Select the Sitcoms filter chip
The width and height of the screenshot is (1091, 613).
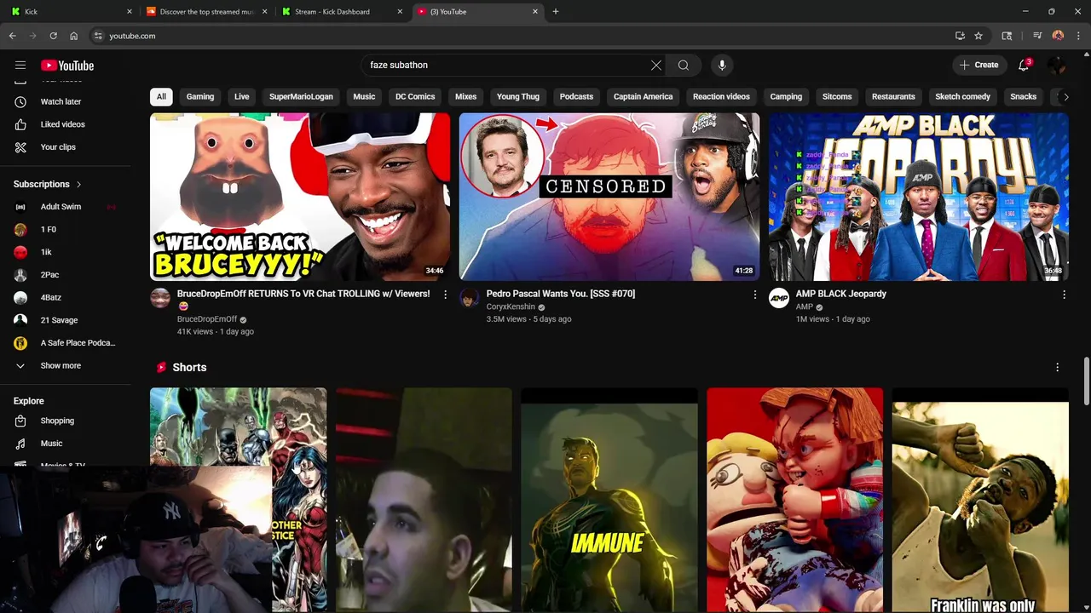tap(837, 96)
